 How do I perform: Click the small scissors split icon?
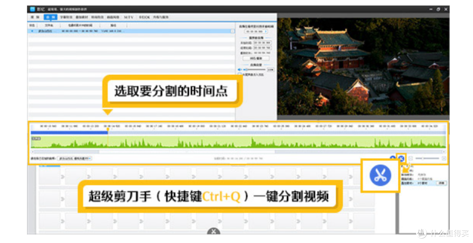click(x=401, y=158)
